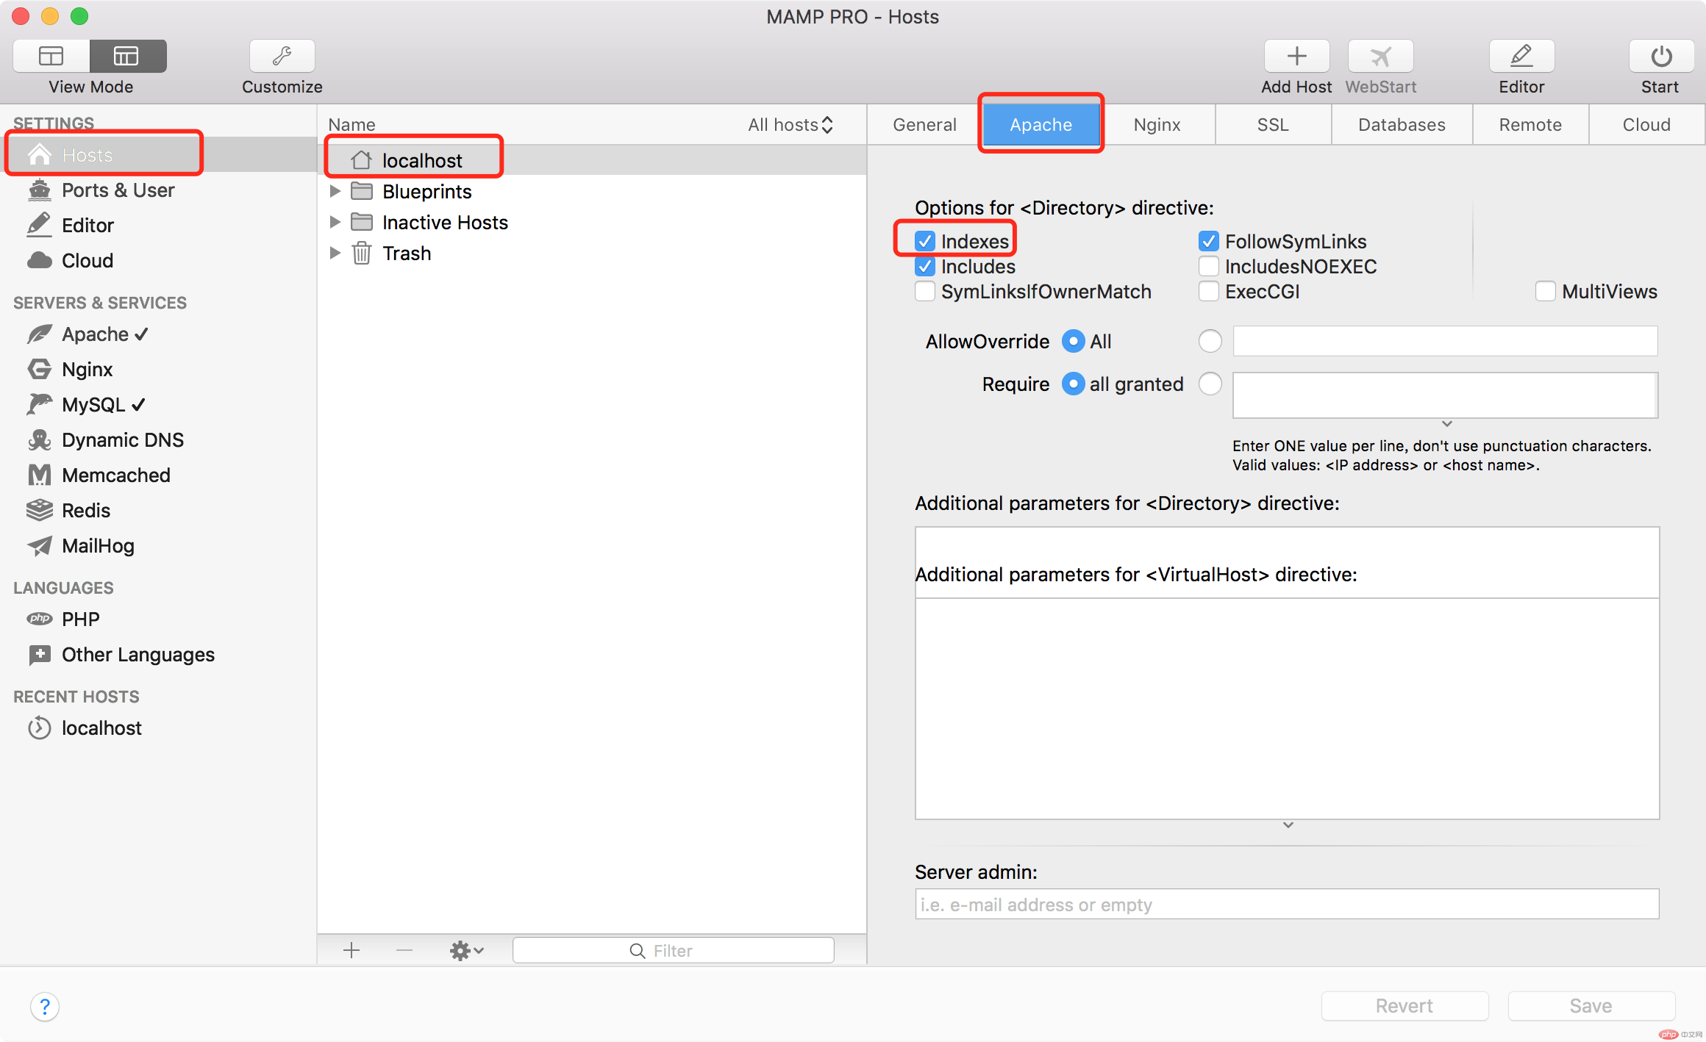The width and height of the screenshot is (1706, 1042).
Task: Open the Editor pencil toolbar icon
Action: click(x=1521, y=56)
